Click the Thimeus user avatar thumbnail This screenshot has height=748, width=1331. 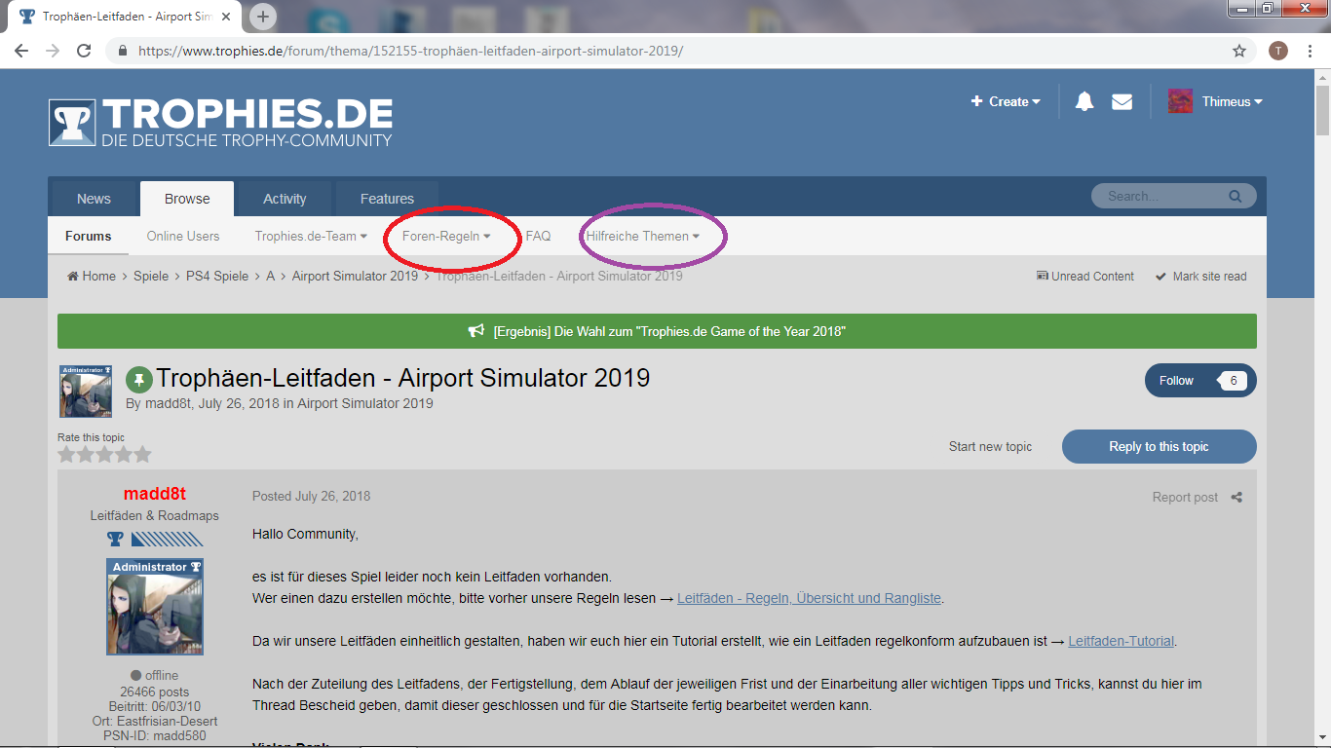point(1180,101)
